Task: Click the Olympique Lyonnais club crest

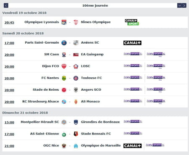Action: pyautogui.click(x=64, y=22)
